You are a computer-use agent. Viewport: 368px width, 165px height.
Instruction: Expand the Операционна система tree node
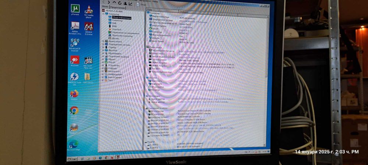point(103,44)
